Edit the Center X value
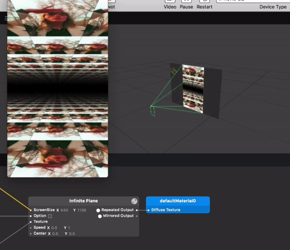 point(55,234)
